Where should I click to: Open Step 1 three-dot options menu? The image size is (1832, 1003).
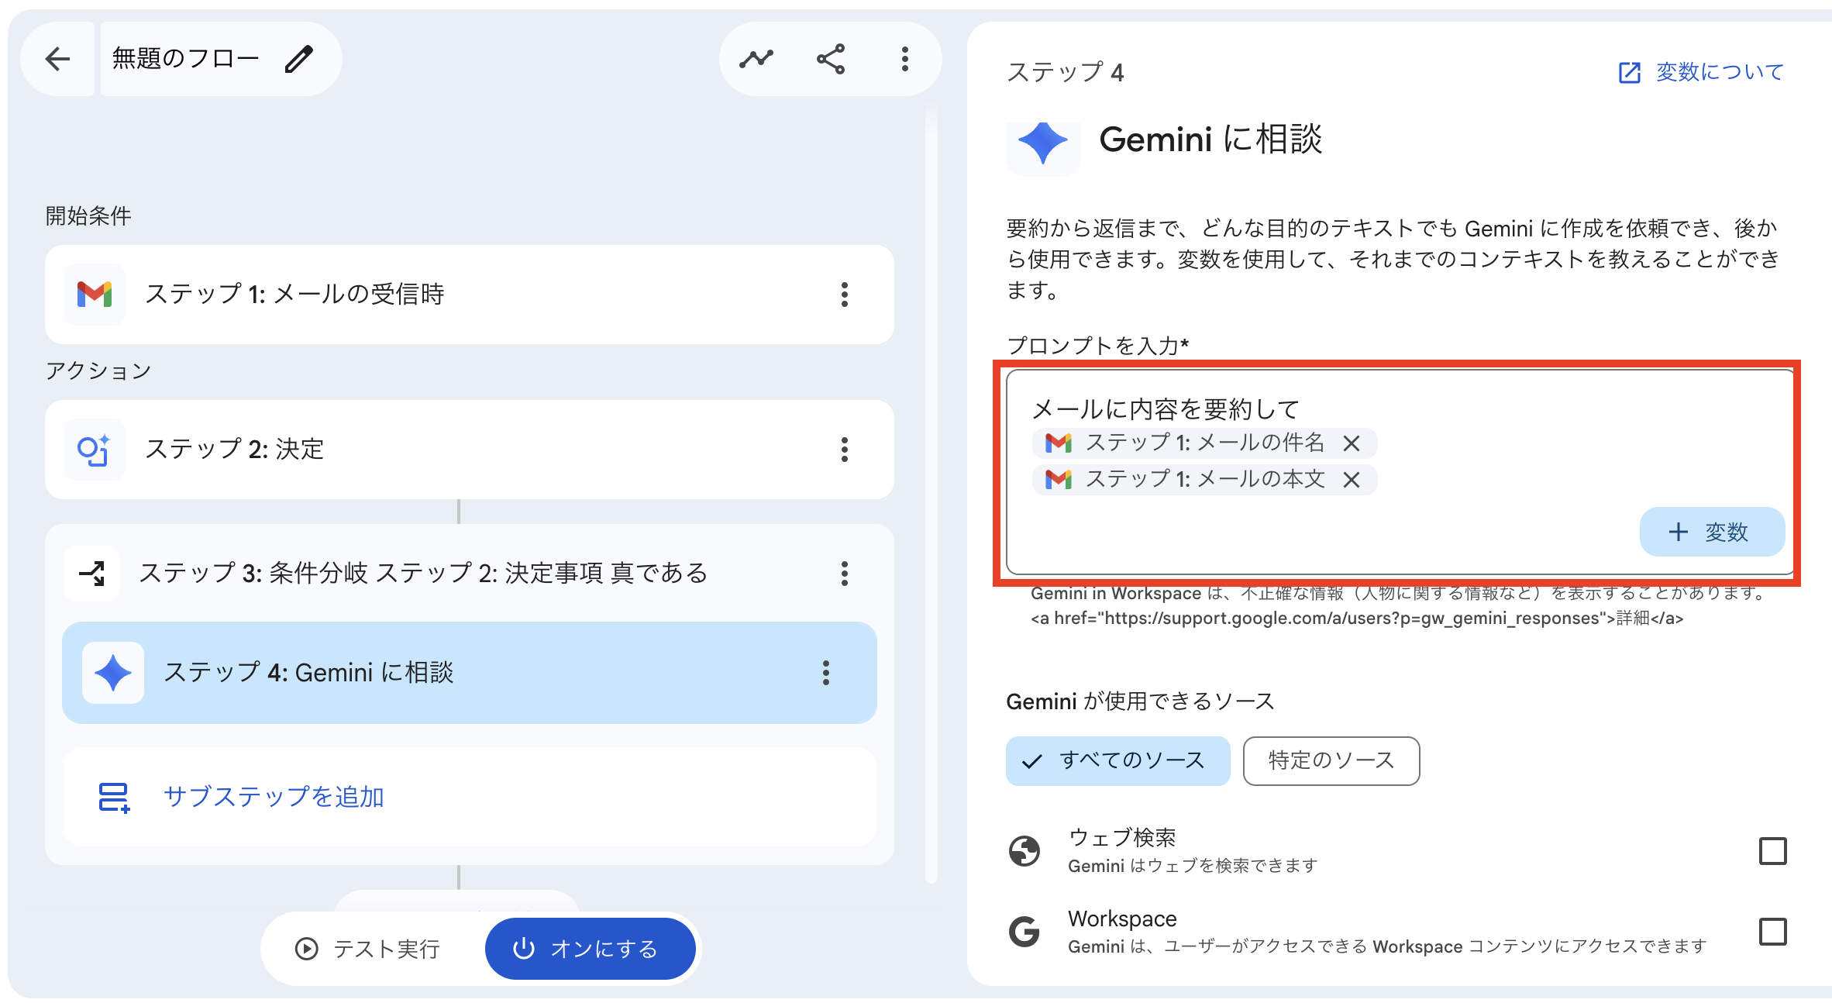[845, 295]
